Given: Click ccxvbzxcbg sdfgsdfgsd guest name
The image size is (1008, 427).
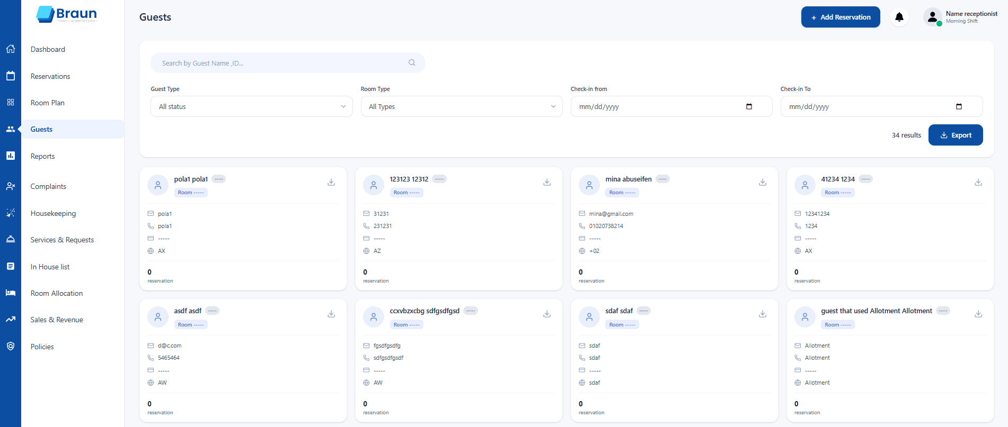Looking at the screenshot, I should [425, 311].
